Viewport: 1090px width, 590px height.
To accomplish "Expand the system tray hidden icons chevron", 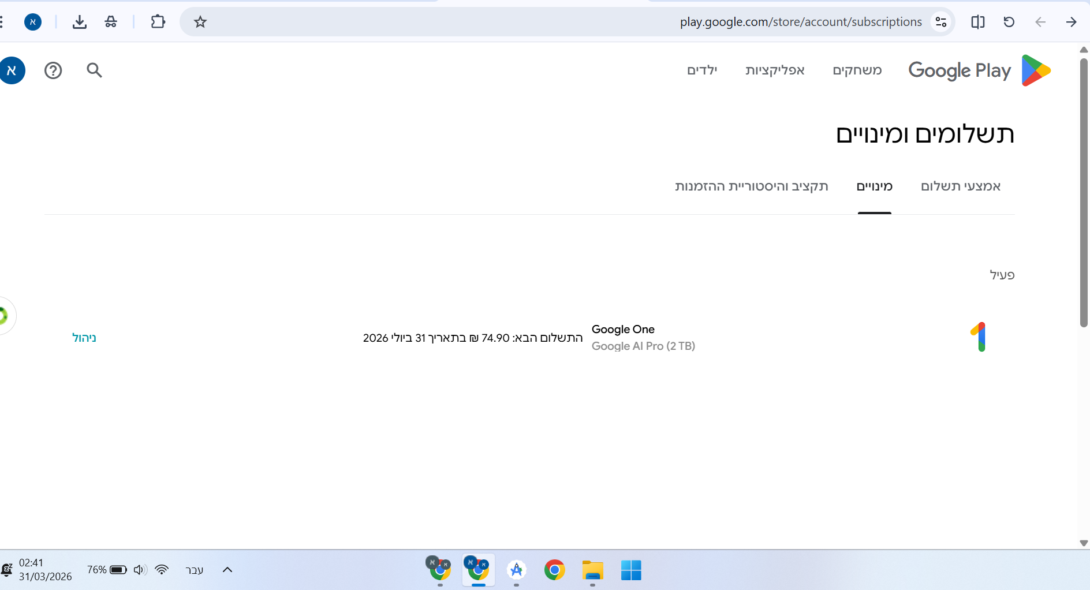I will pos(227,570).
